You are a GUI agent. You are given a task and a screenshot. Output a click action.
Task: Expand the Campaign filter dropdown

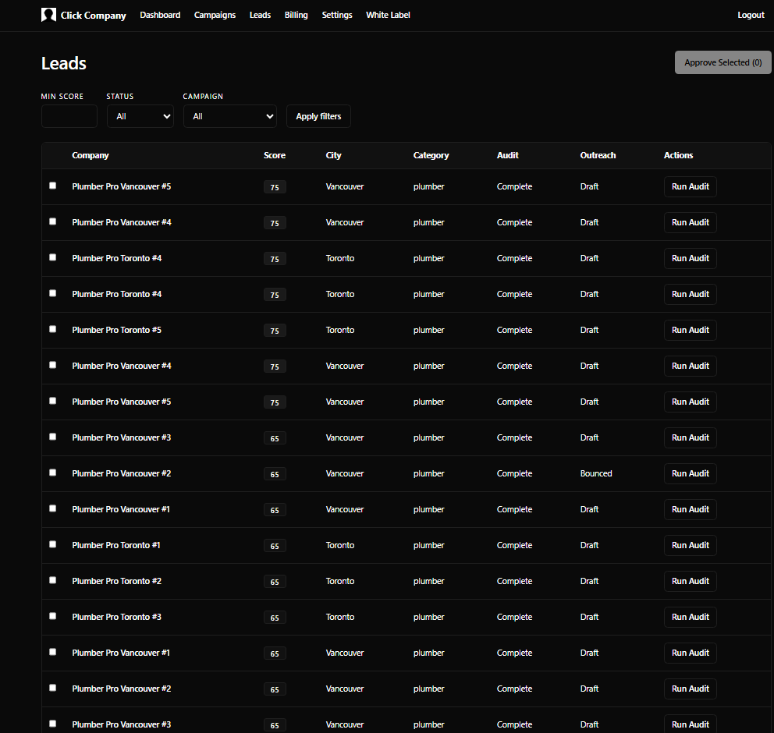[x=230, y=116]
